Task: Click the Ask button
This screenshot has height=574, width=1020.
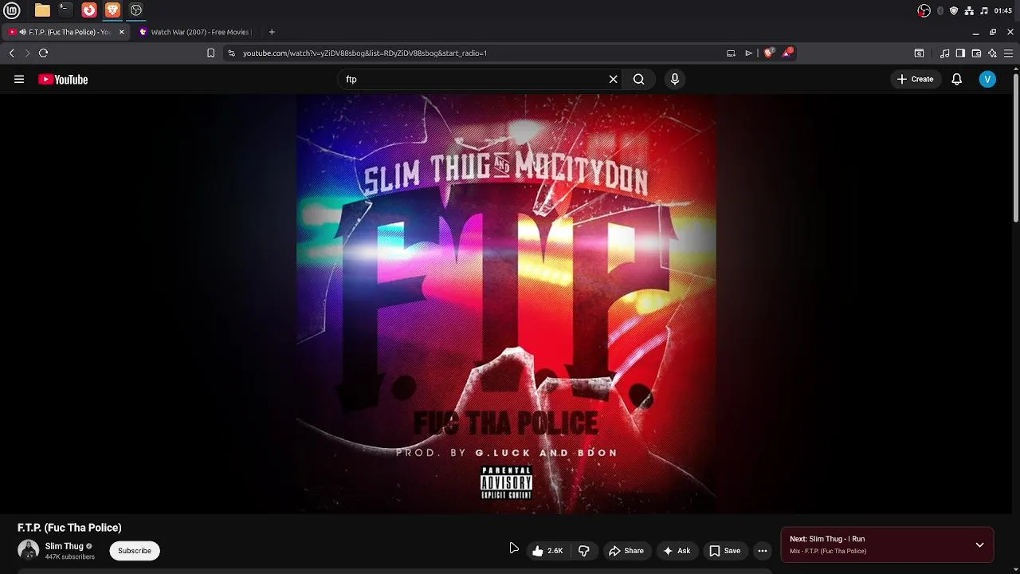Action: click(677, 551)
